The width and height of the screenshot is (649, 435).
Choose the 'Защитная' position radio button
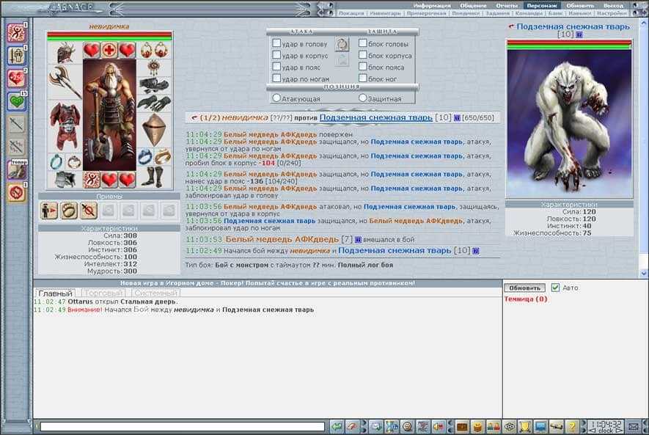[362, 98]
